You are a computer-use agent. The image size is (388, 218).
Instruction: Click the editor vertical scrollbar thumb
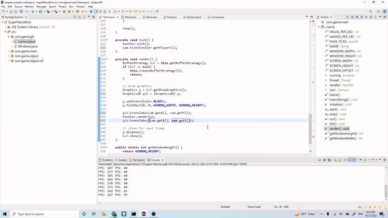pyautogui.click(x=310, y=129)
